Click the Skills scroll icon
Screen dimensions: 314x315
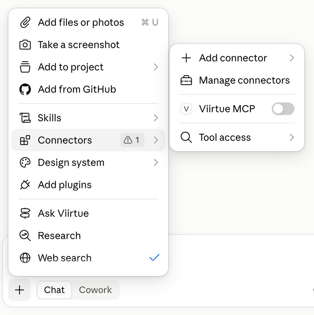(x=25, y=118)
